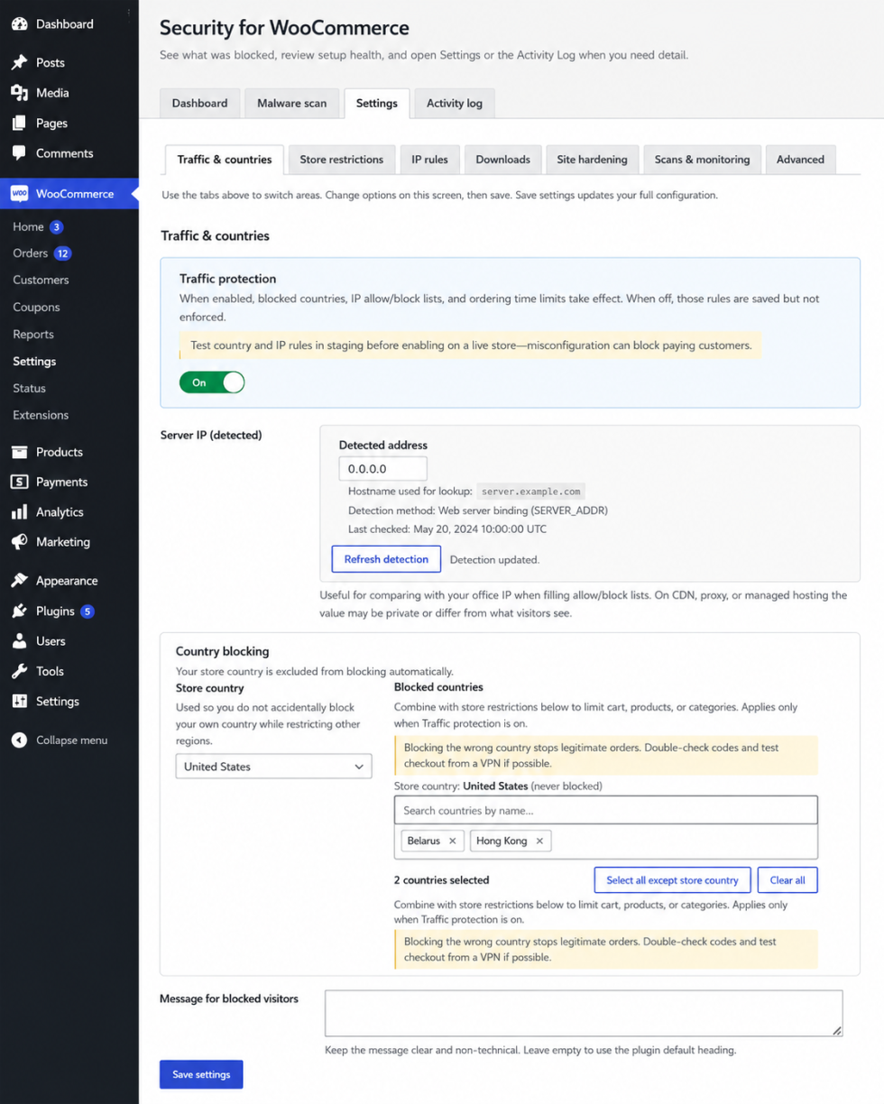Open the Customers submenu item

41,281
